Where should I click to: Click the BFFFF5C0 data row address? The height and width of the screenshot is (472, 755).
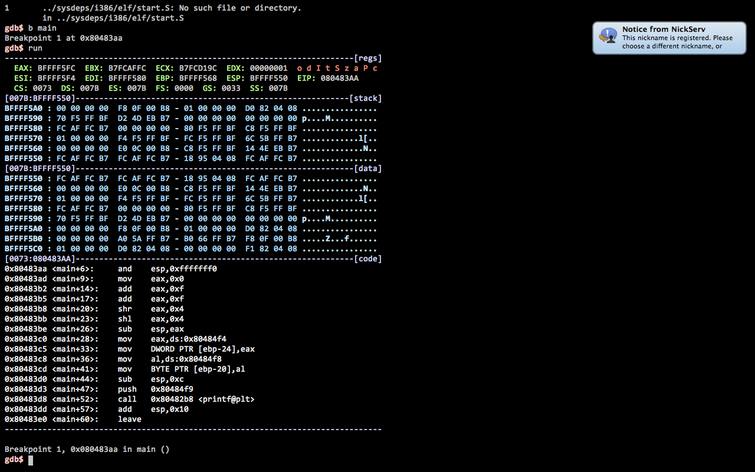24,248
